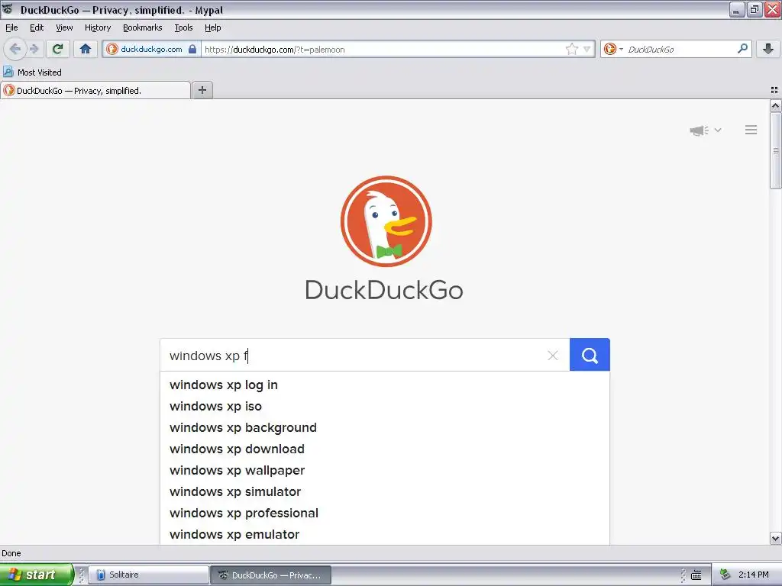Switch to Solitaire in the taskbar
This screenshot has height=586, width=782.
coord(149,575)
